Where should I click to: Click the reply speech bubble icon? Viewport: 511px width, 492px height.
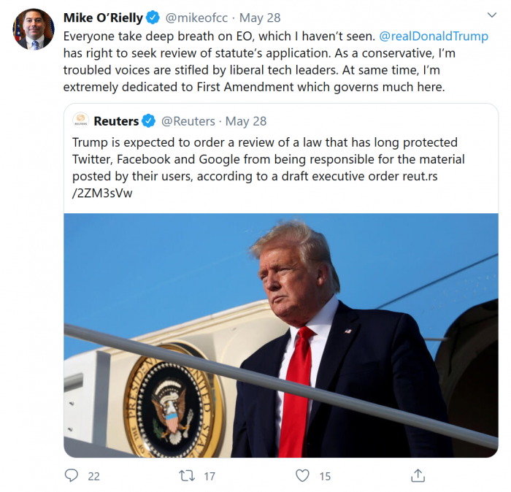pos(72,475)
